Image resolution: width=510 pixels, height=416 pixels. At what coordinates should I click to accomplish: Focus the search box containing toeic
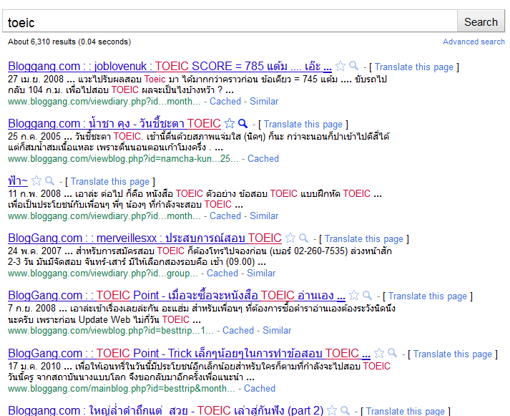pos(230,21)
